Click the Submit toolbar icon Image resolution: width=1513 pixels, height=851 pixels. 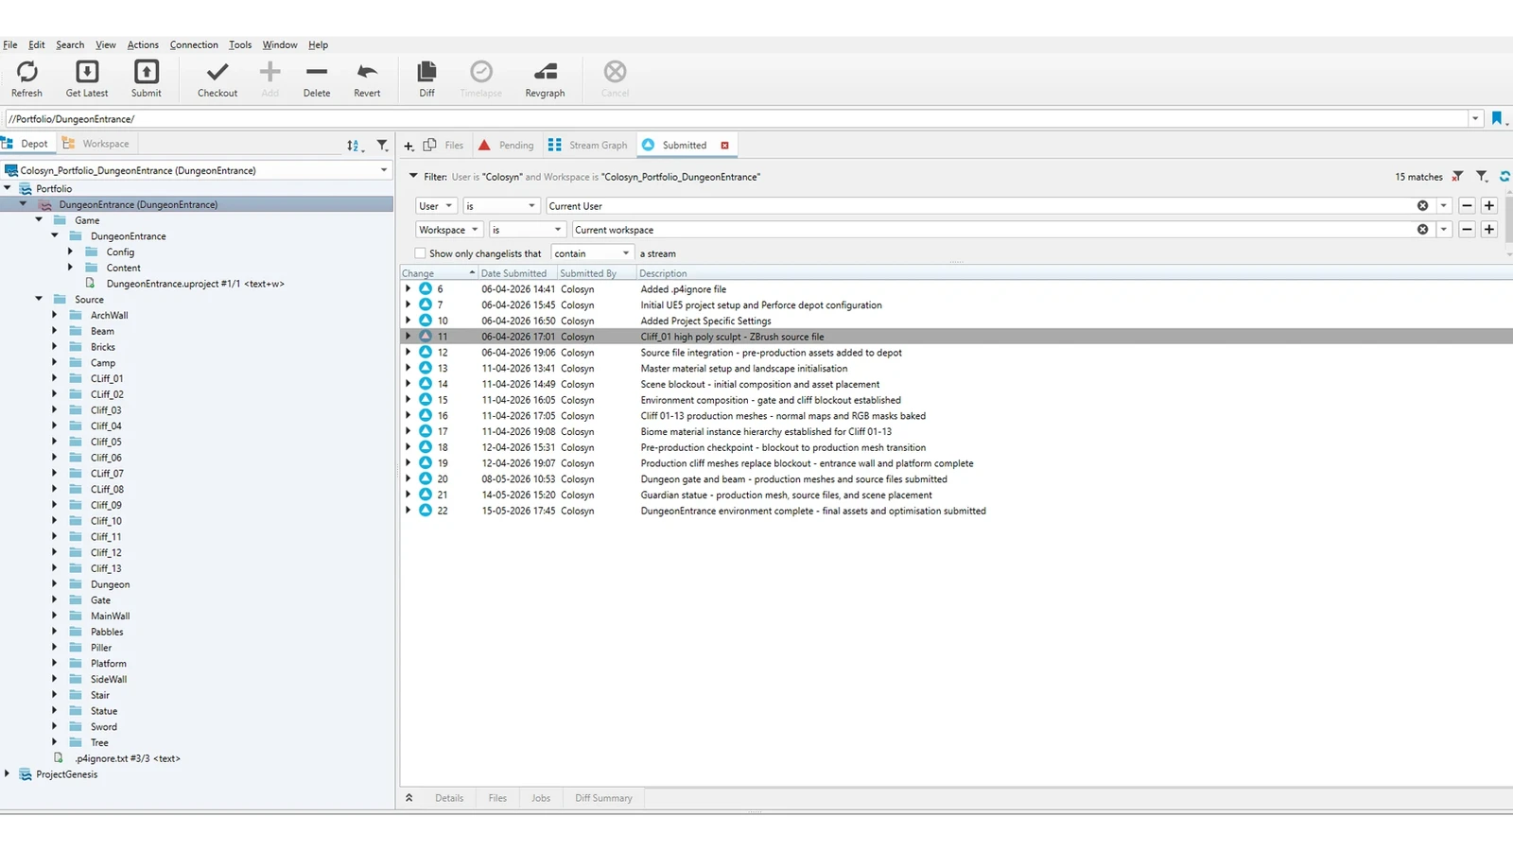[147, 73]
